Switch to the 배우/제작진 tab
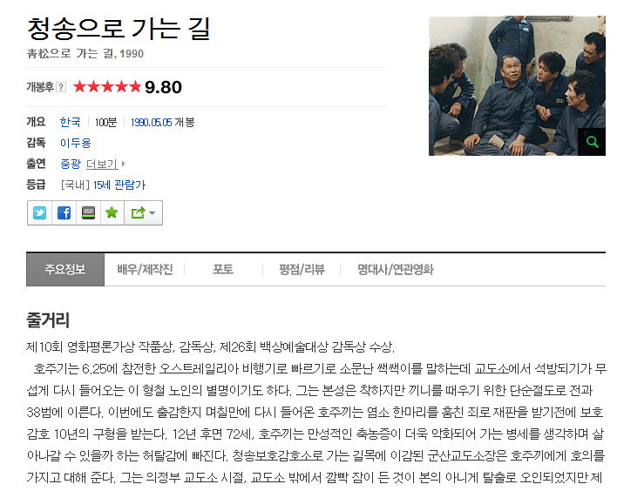This screenshot has height=491, width=617. [x=145, y=269]
